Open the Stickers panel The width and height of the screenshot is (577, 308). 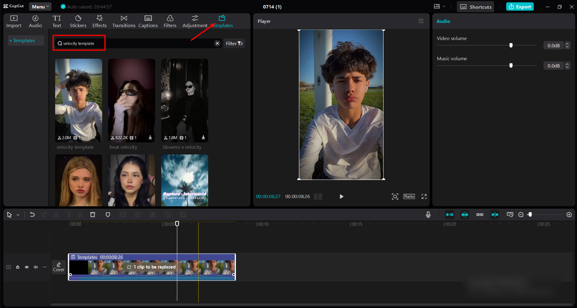tap(78, 21)
